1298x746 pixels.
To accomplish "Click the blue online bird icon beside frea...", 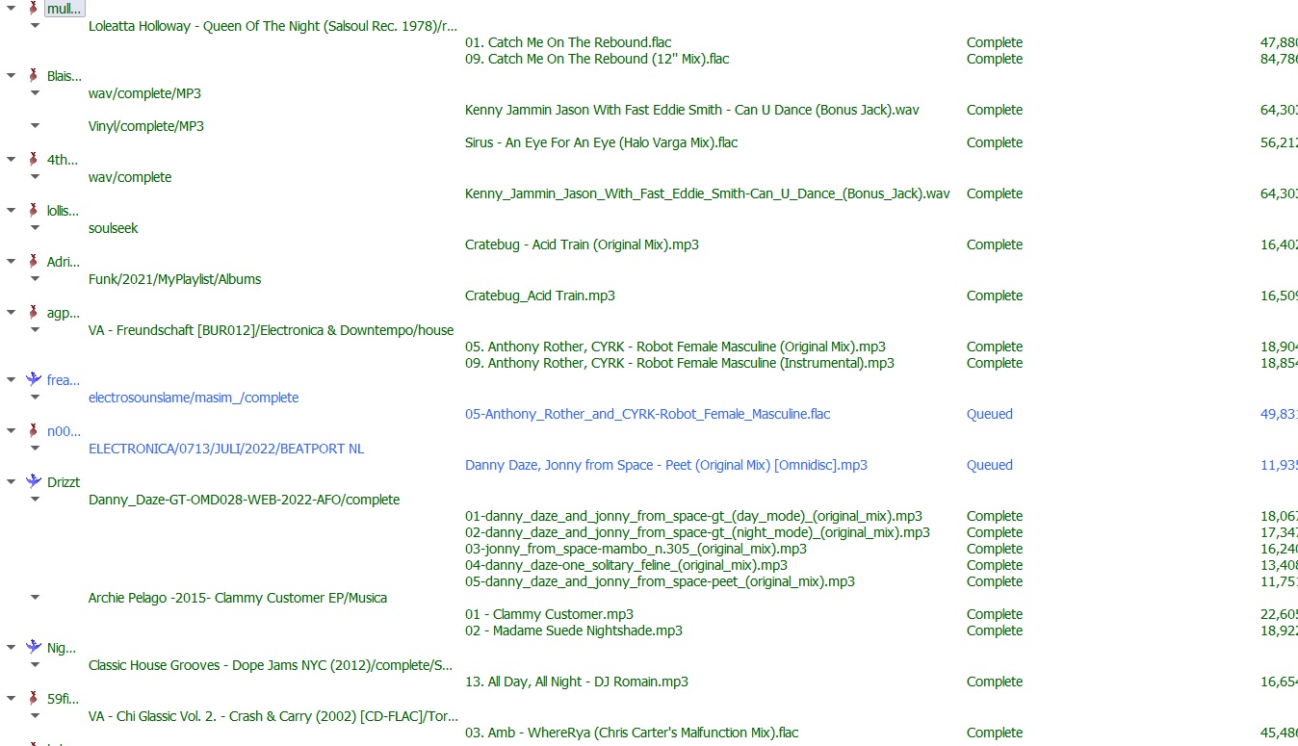I will pyautogui.click(x=35, y=380).
